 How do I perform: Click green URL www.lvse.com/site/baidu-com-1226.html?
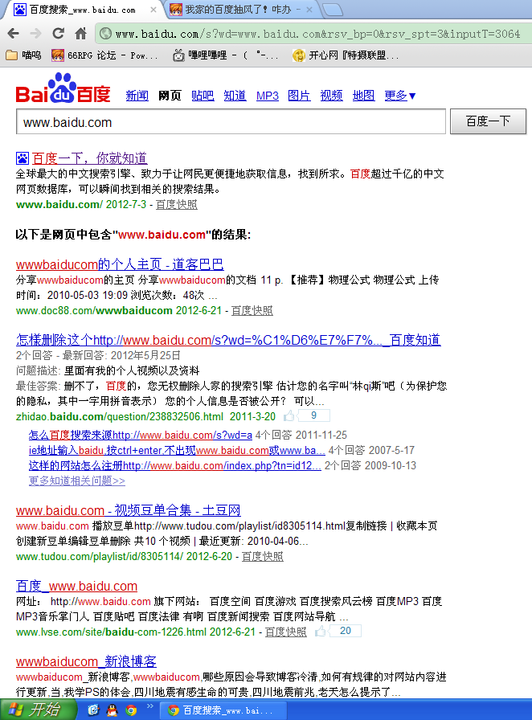point(136,632)
